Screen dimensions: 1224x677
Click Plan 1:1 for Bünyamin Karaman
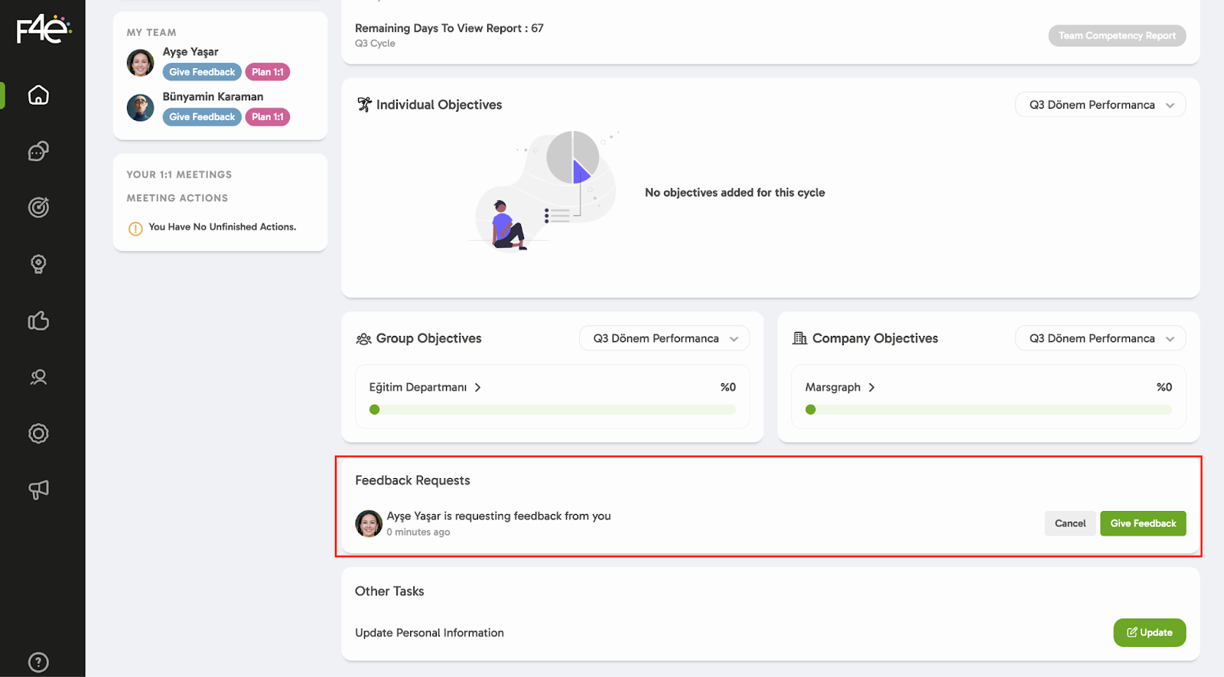(x=267, y=117)
